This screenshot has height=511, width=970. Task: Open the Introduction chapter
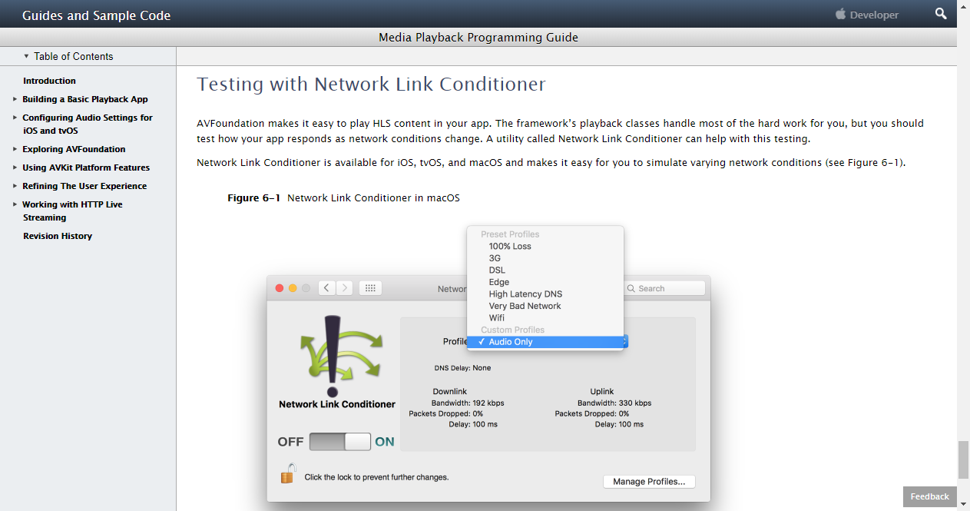tap(49, 81)
